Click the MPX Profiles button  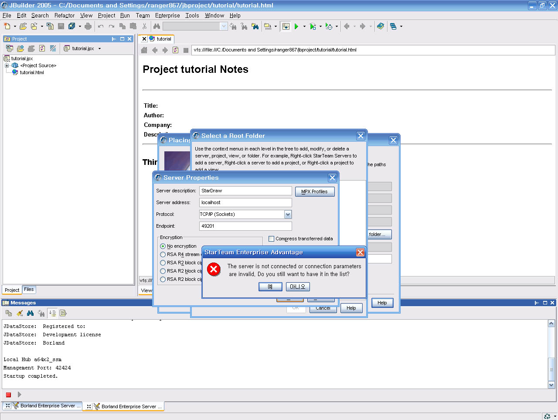pyautogui.click(x=315, y=192)
